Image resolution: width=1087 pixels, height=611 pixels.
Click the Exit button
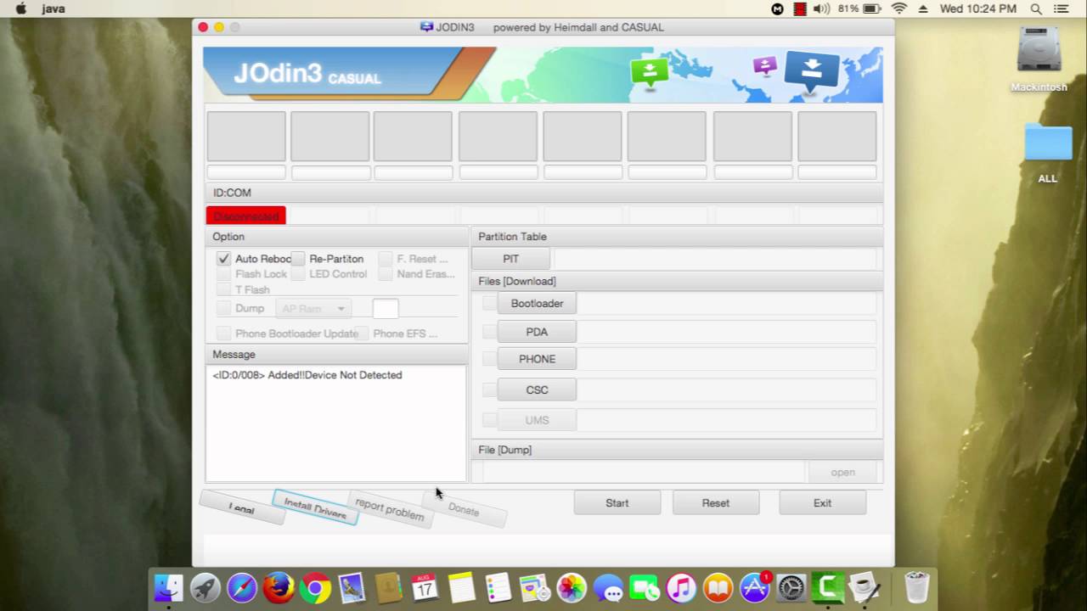click(x=823, y=502)
